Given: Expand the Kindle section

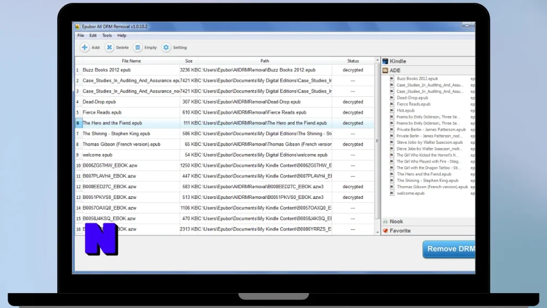Looking at the screenshot, I should pos(428,61).
